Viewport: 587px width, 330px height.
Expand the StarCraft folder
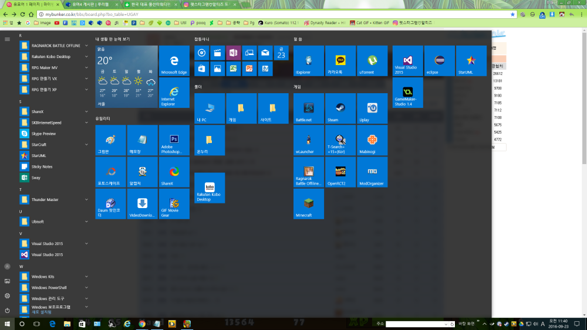pos(54,145)
